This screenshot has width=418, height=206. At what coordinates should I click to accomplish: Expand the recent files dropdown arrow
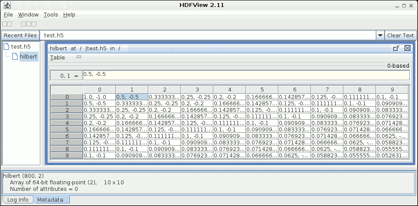[x=380, y=36]
